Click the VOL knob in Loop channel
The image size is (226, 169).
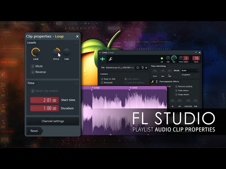(x=174, y=58)
